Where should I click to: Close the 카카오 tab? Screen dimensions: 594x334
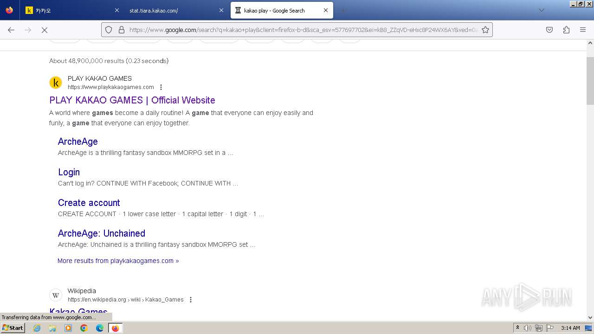click(117, 10)
